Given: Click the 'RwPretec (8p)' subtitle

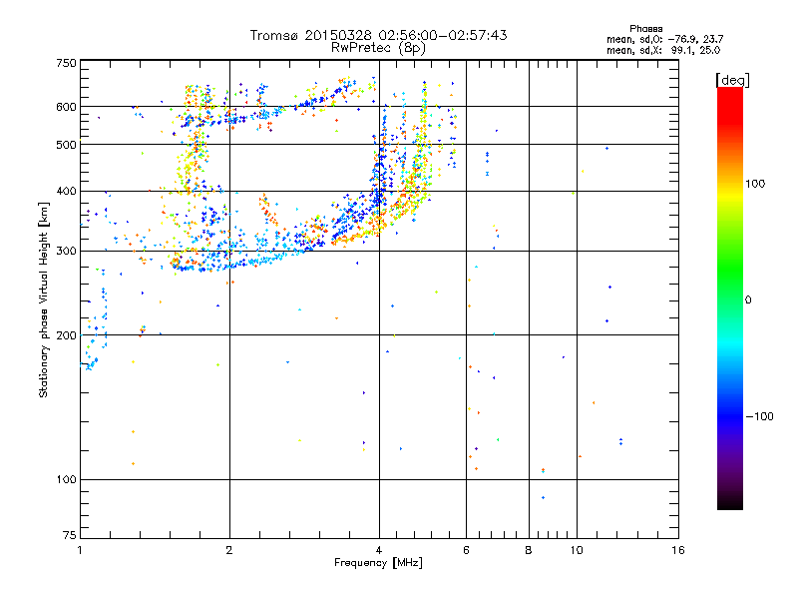Looking at the screenshot, I should 378,48.
